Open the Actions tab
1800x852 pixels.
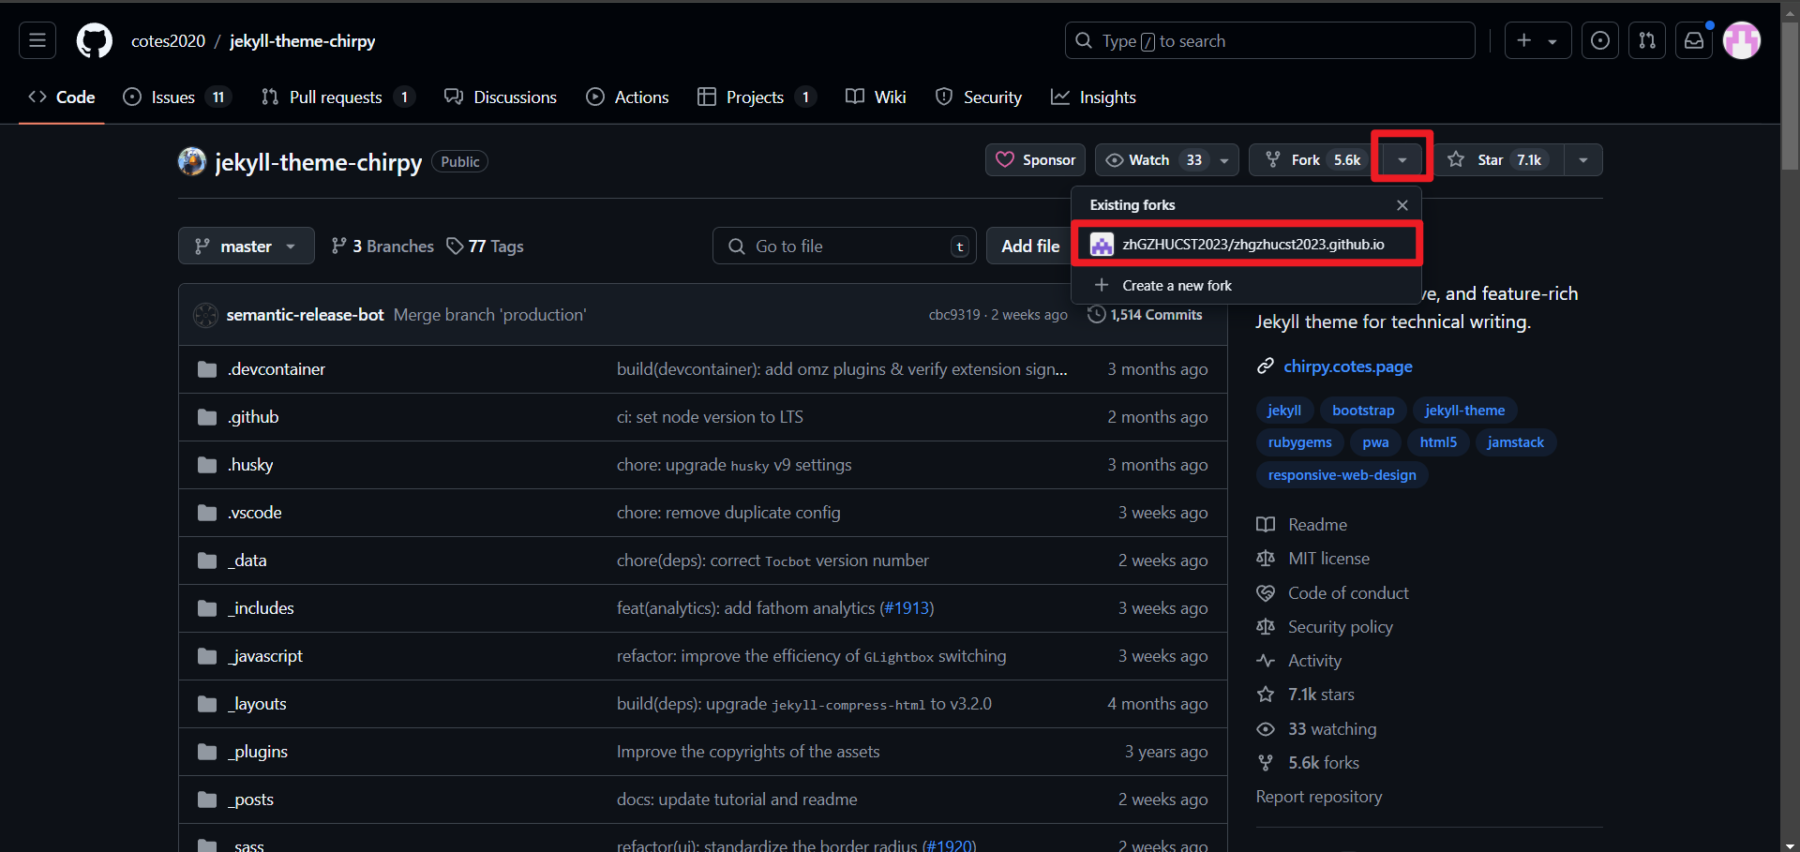627,97
